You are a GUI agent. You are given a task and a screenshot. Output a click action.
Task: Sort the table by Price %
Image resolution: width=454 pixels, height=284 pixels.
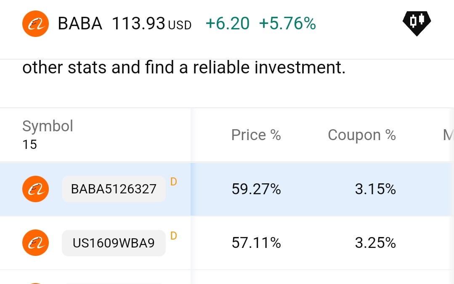pyautogui.click(x=256, y=135)
